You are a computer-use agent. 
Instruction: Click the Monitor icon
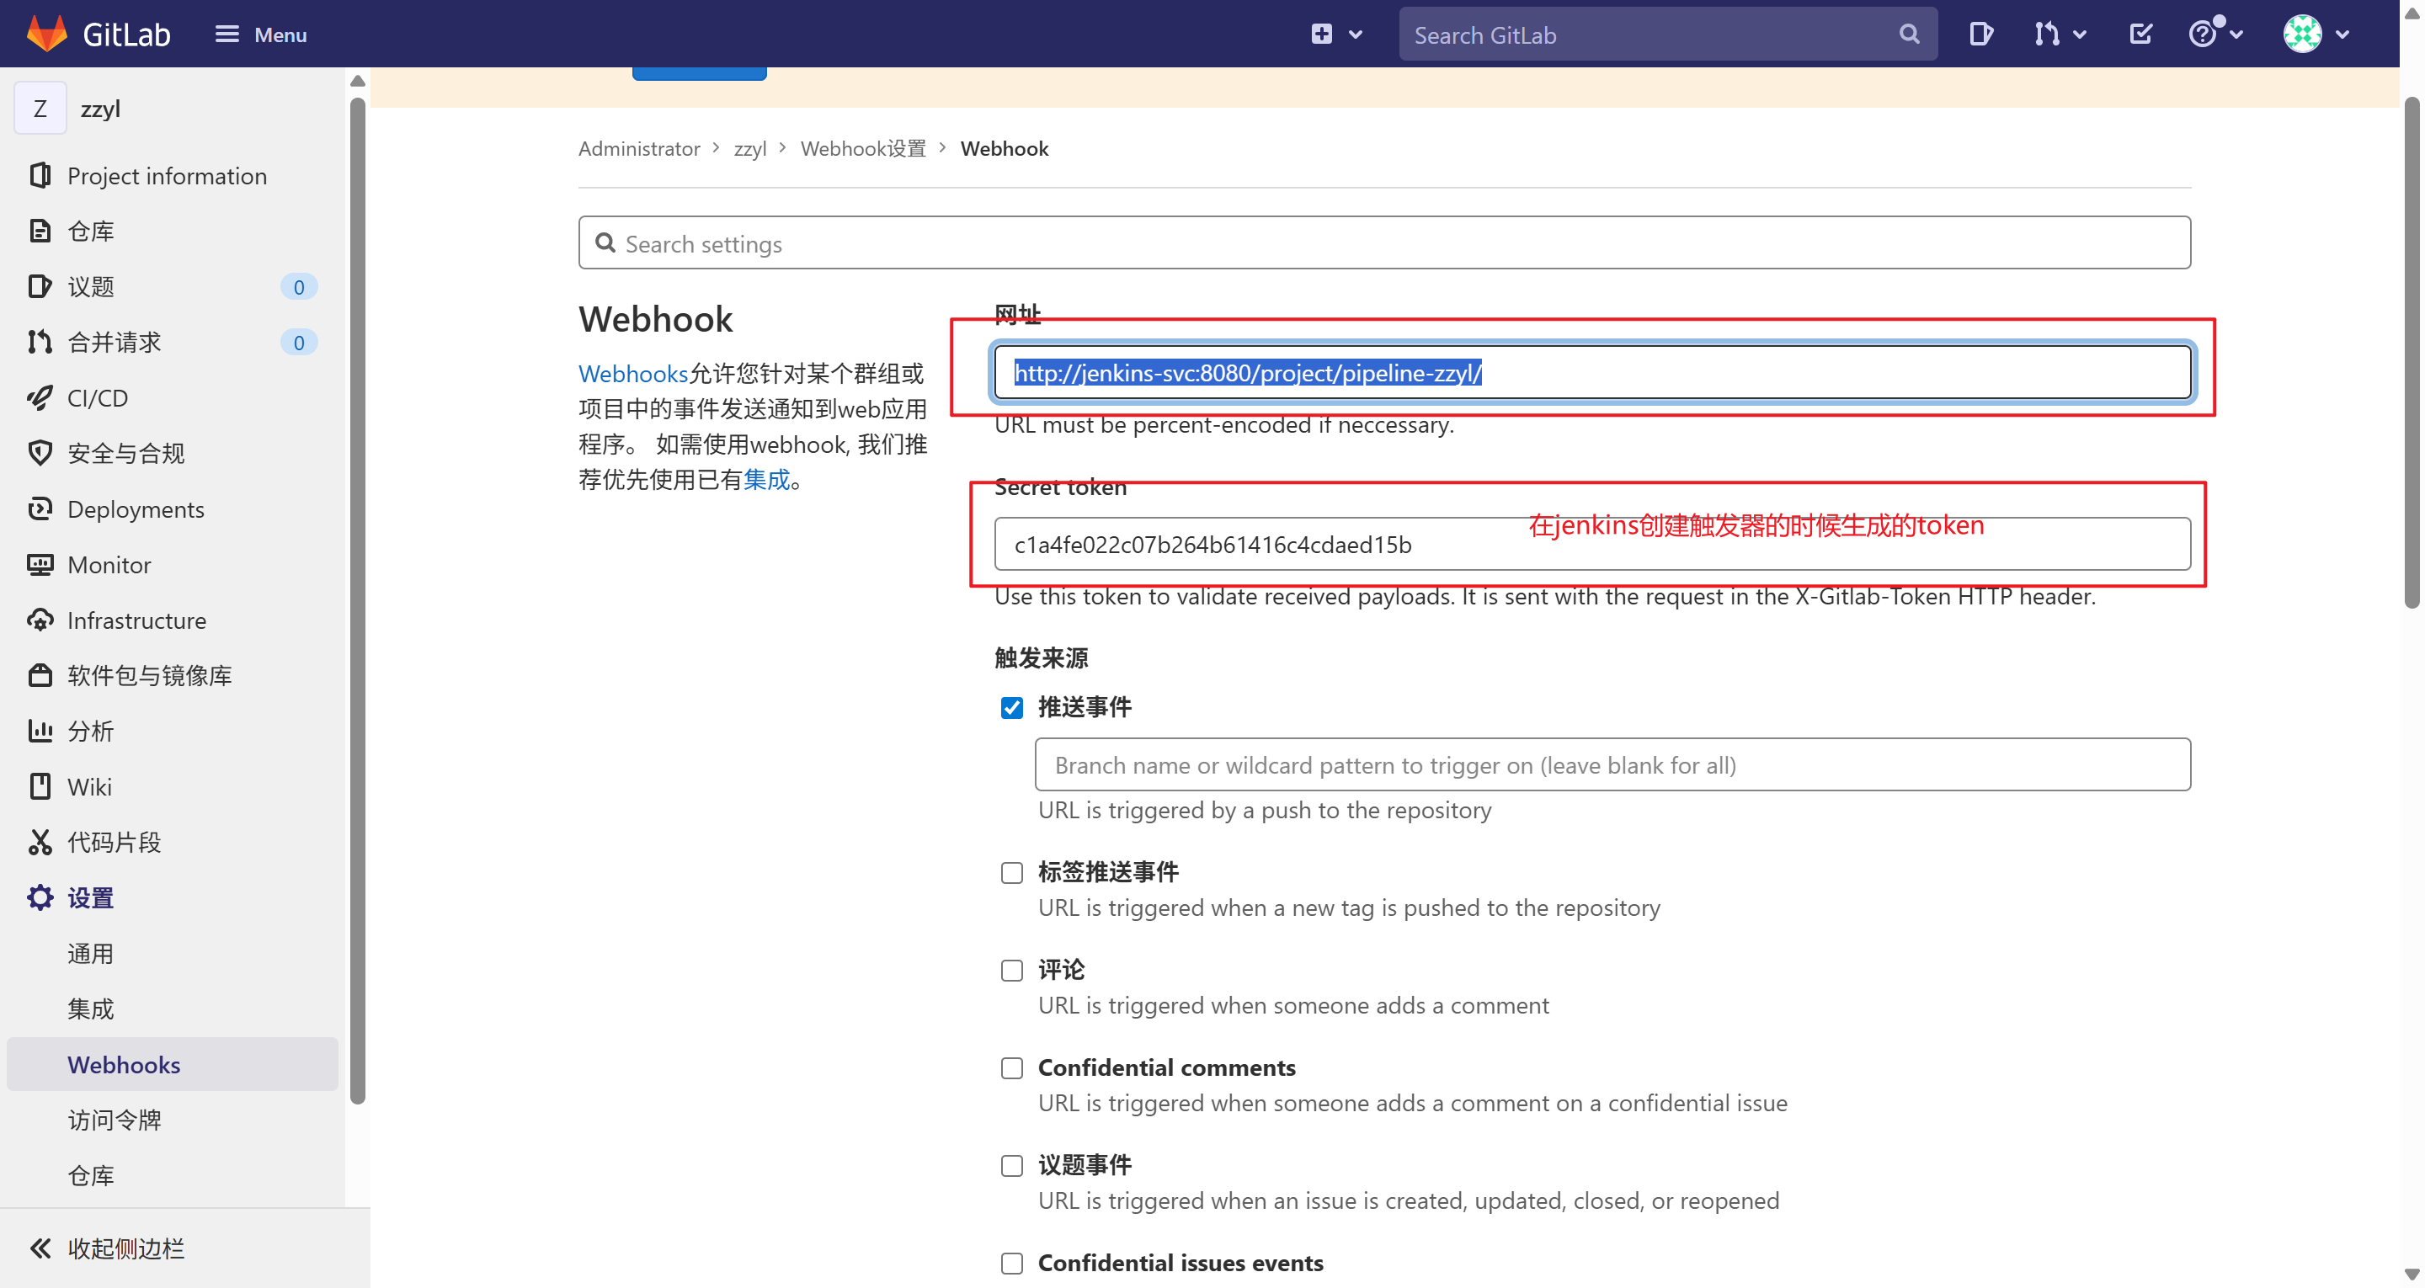tap(40, 564)
